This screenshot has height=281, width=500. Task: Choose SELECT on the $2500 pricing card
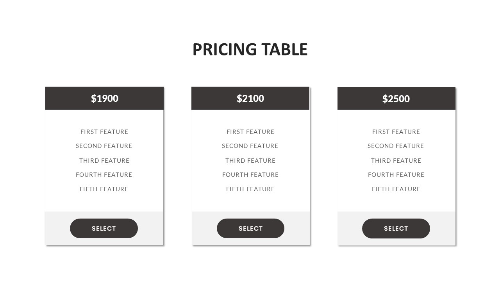click(396, 229)
